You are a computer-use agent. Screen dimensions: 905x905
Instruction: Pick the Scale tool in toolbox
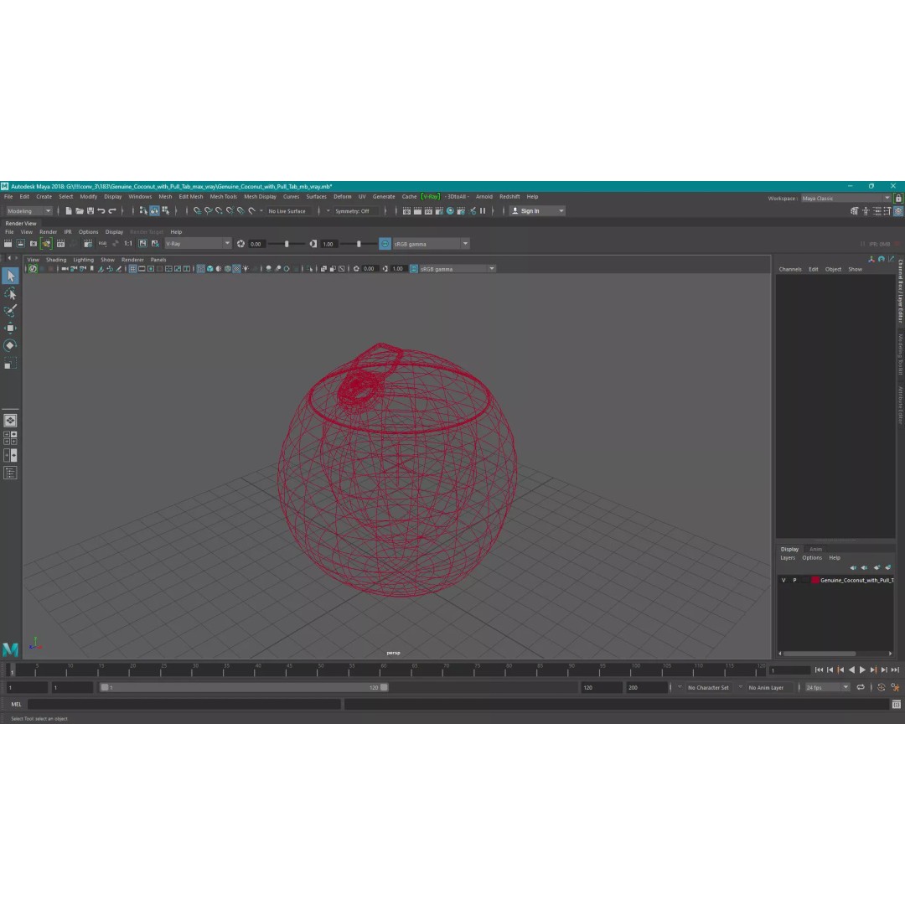click(x=10, y=363)
